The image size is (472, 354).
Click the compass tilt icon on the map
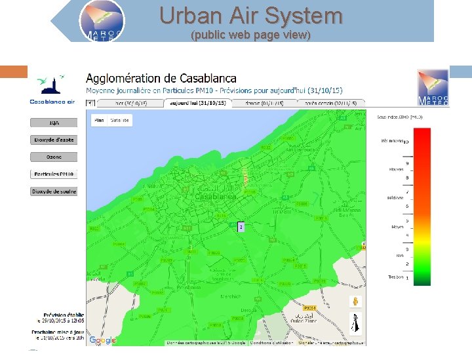(x=355, y=324)
